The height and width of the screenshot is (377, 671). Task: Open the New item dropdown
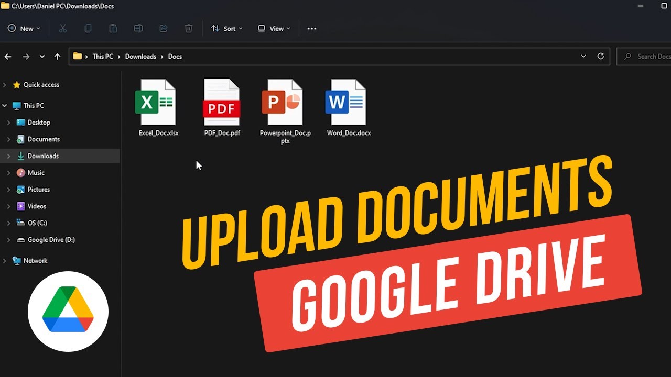click(x=24, y=29)
